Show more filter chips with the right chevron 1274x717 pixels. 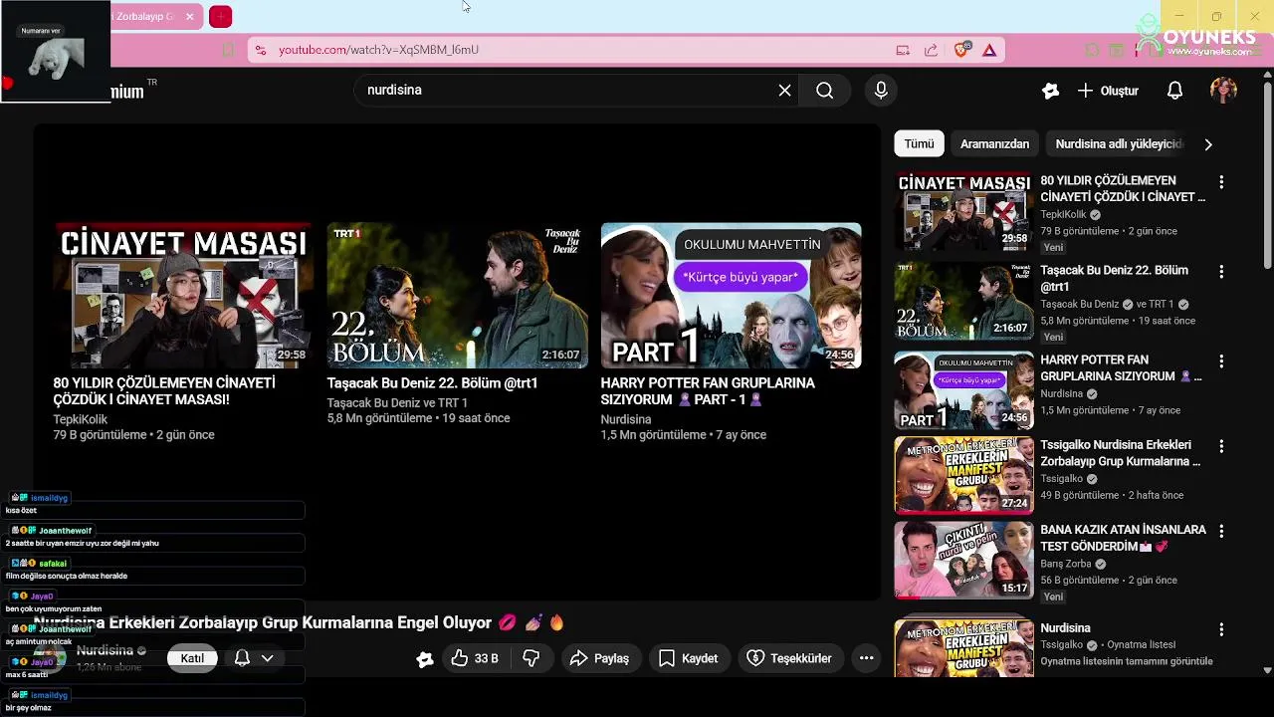click(1208, 144)
